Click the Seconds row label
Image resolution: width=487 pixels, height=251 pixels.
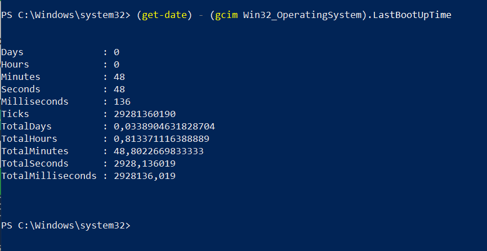point(21,89)
